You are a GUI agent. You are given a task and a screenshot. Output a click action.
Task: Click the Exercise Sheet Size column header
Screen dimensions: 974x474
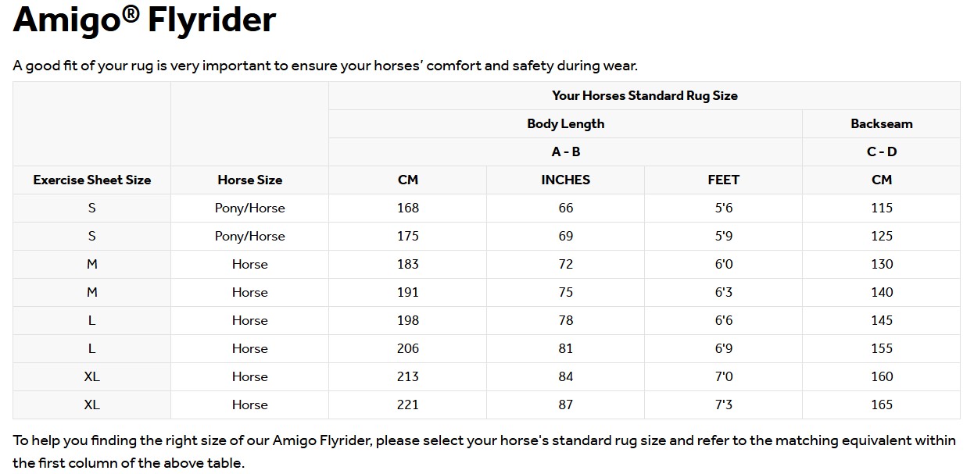pos(92,180)
